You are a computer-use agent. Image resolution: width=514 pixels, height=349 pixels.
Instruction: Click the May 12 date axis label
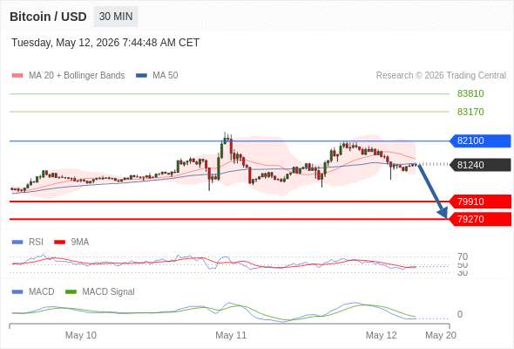[381, 335]
